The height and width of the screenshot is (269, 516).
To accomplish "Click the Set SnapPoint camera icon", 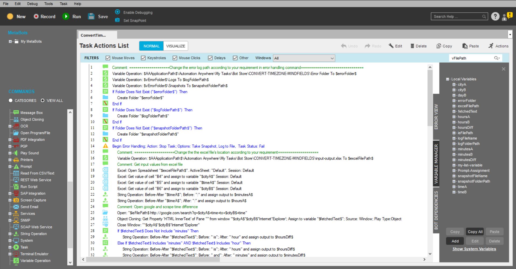I will [x=117, y=20].
